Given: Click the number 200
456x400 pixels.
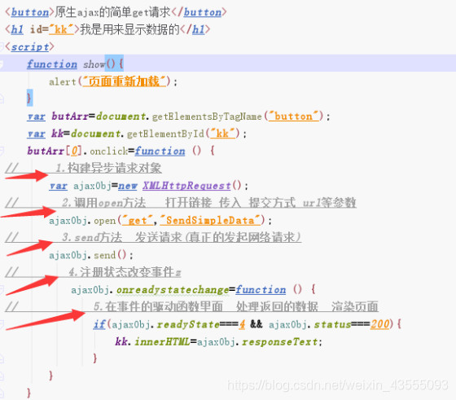Looking at the screenshot, I should tap(379, 324).
